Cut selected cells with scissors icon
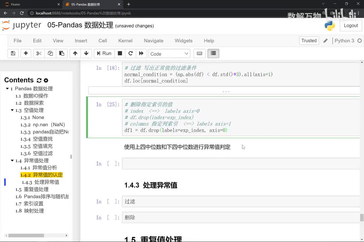The height and width of the screenshot is (242, 364). pos(39,53)
